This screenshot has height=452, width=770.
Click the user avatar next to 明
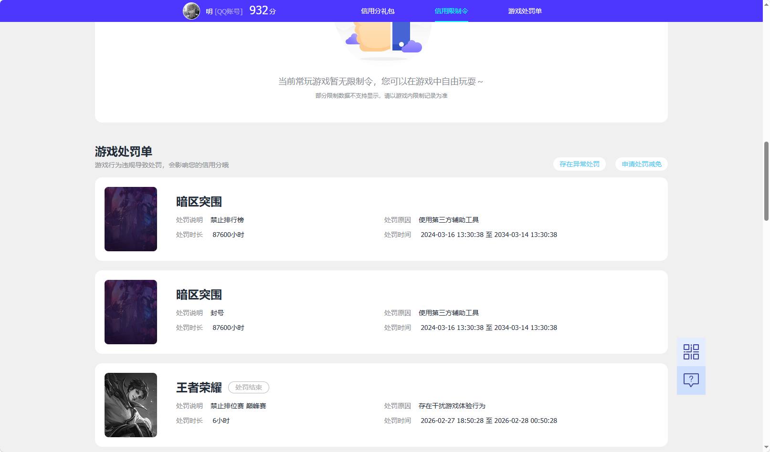click(x=191, y=10)
